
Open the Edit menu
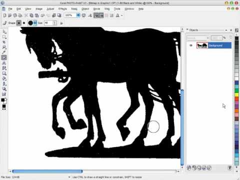[18, 9]
